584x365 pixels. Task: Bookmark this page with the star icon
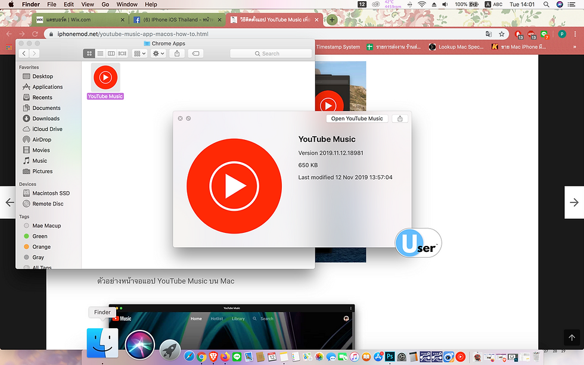click(502, 34)
